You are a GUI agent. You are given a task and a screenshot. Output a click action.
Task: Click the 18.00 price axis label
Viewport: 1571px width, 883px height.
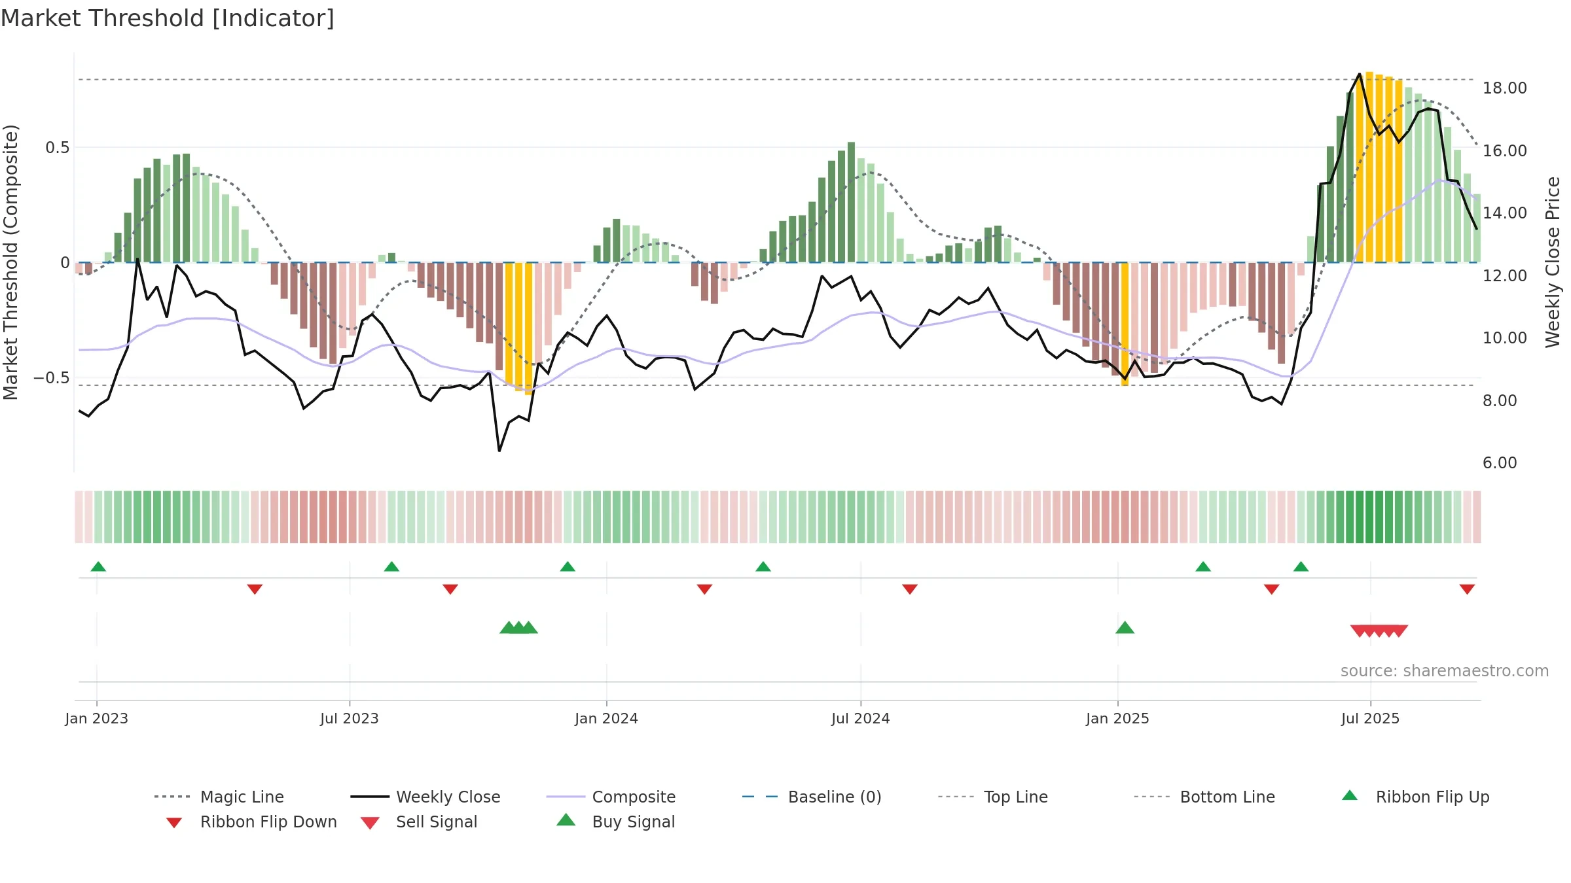1505,88
